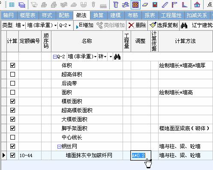Check the 中心线长 checkbox

(x=12, y=137)
